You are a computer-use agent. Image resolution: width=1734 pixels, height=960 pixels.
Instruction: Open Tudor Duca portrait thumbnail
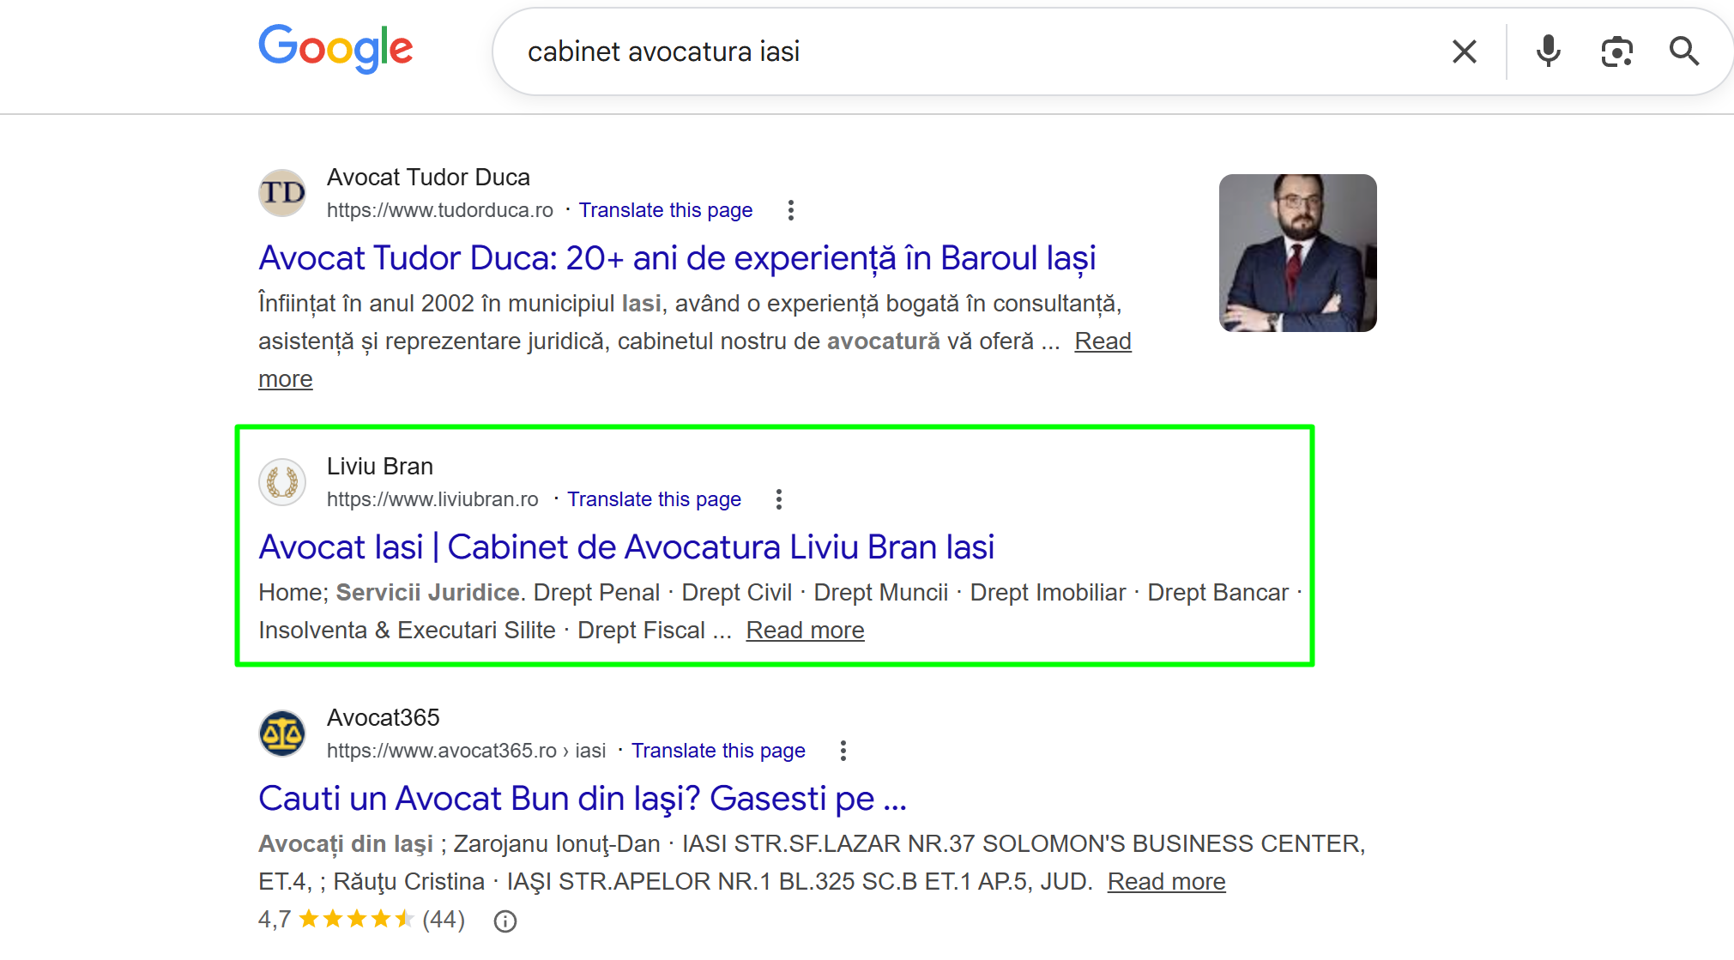[1297, 253]
